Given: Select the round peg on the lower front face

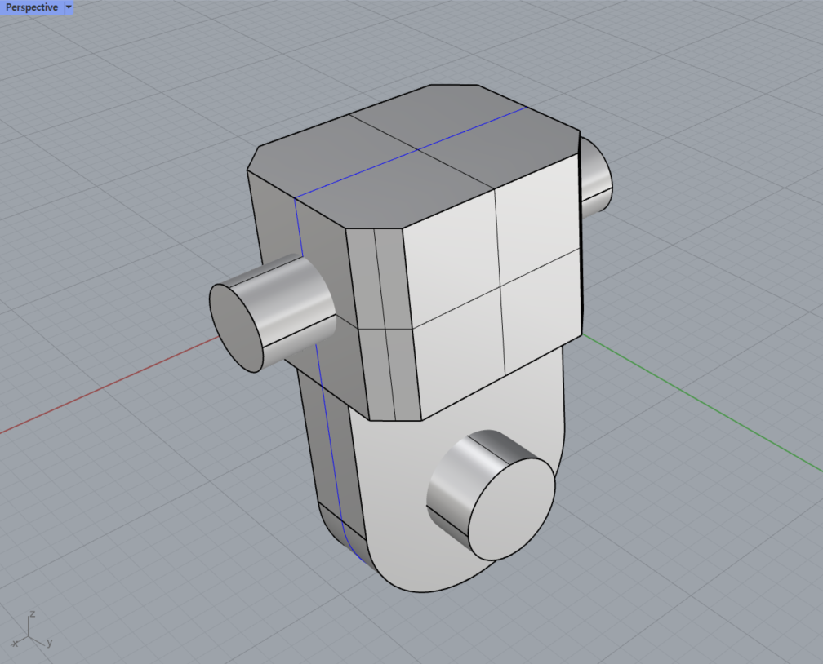Looking at the screenshot, I should (x=492, y=494).
